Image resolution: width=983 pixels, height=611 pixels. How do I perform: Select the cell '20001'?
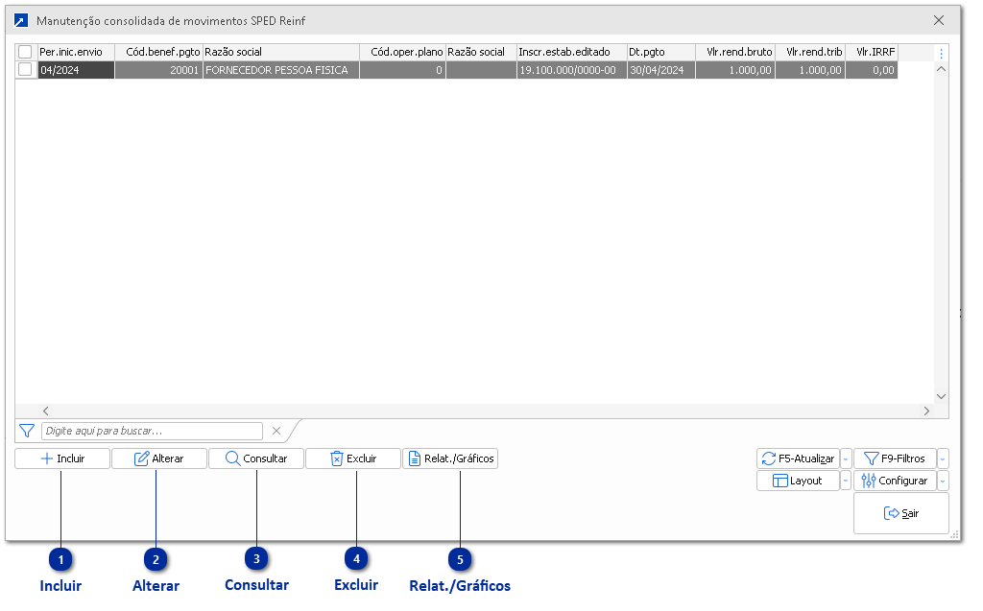point(158,70)
